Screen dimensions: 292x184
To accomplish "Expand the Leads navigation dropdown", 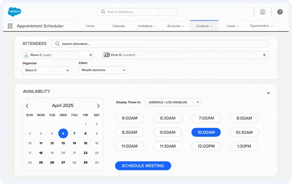I will [233, 26].
